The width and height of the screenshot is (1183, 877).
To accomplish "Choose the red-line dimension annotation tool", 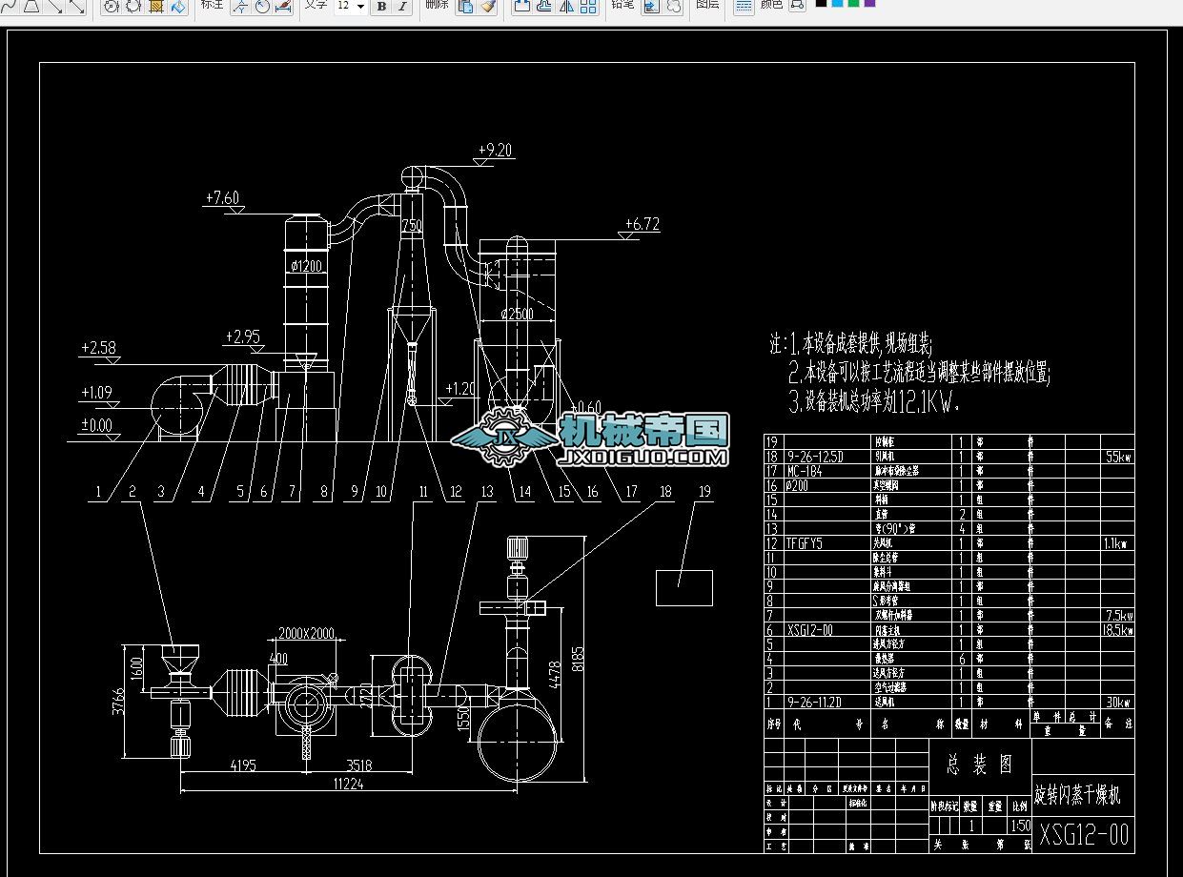I will [283, 6].
